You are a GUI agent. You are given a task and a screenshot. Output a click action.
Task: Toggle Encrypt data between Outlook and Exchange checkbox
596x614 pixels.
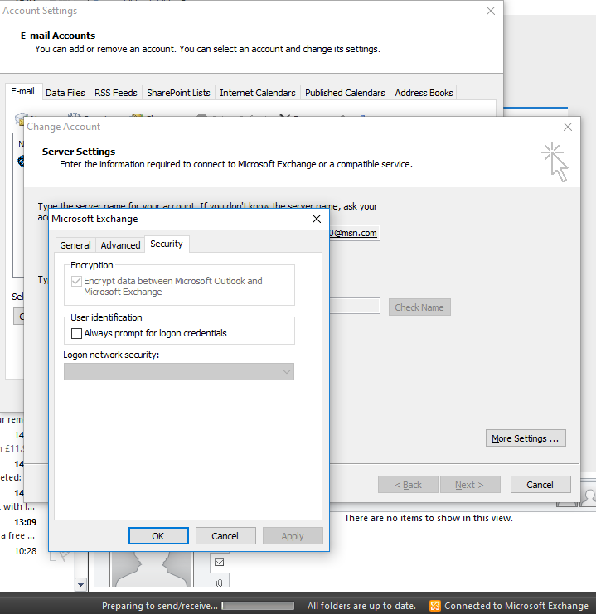[x=76, y=281]
